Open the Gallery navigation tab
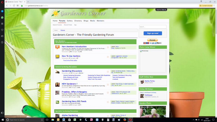The width and height of the screenshot is (217, 122). click(70, 21)
